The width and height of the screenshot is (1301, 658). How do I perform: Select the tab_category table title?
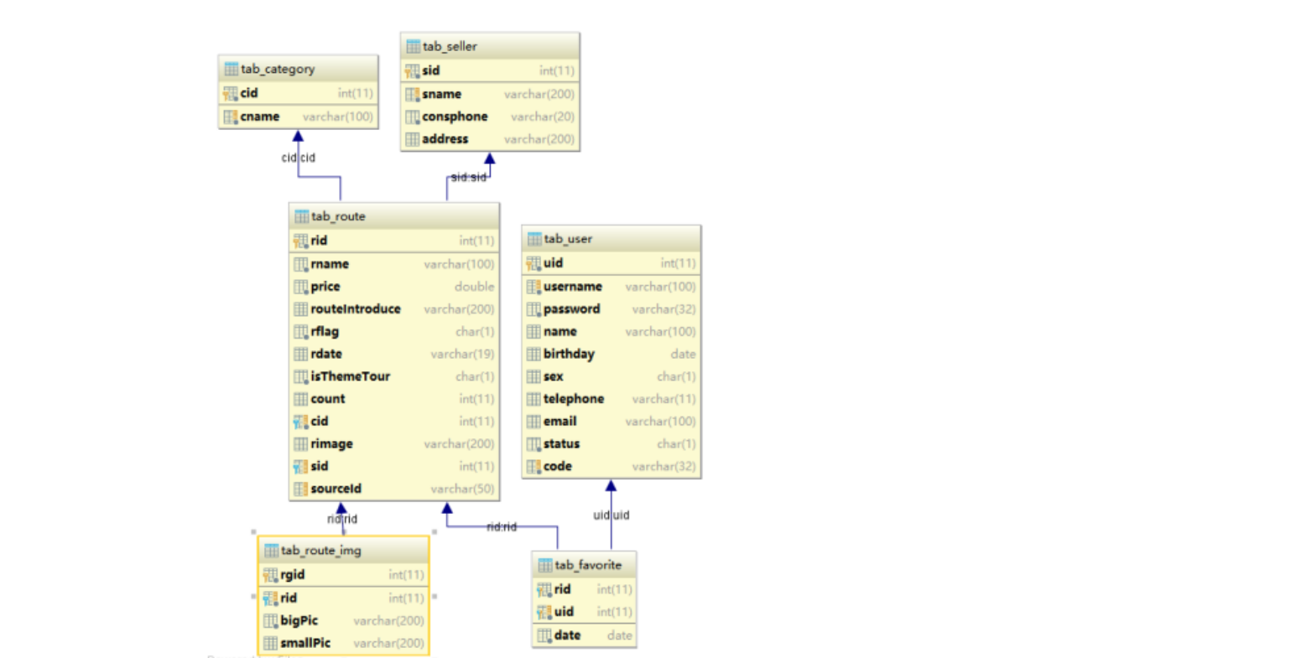278,69
